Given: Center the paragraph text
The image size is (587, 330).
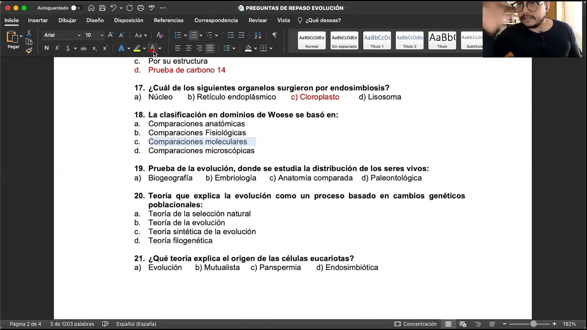Looking at the screenshot, I should click(x=188, y=48).
